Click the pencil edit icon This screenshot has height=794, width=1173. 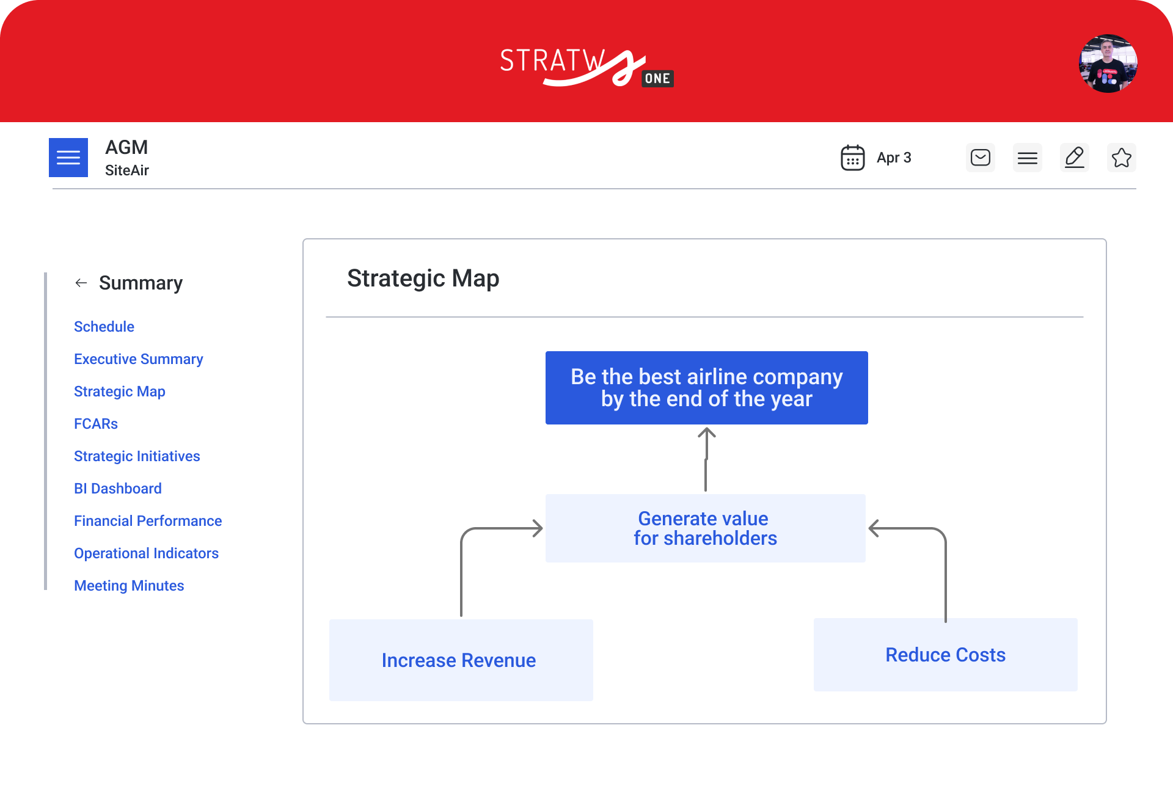coord(1074,158)
